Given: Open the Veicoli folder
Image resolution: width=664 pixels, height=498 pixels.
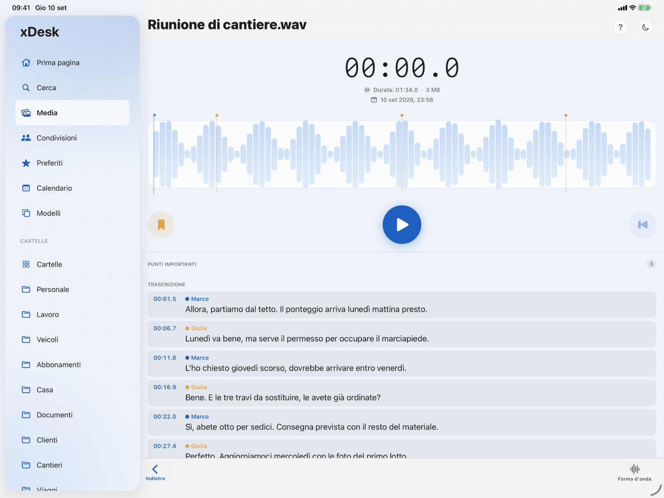Looking at the screenshot, I should point(72,340).
